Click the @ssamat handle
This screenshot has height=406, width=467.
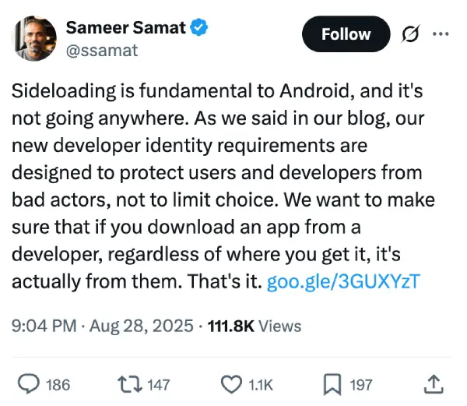click(x=102, y=50)
